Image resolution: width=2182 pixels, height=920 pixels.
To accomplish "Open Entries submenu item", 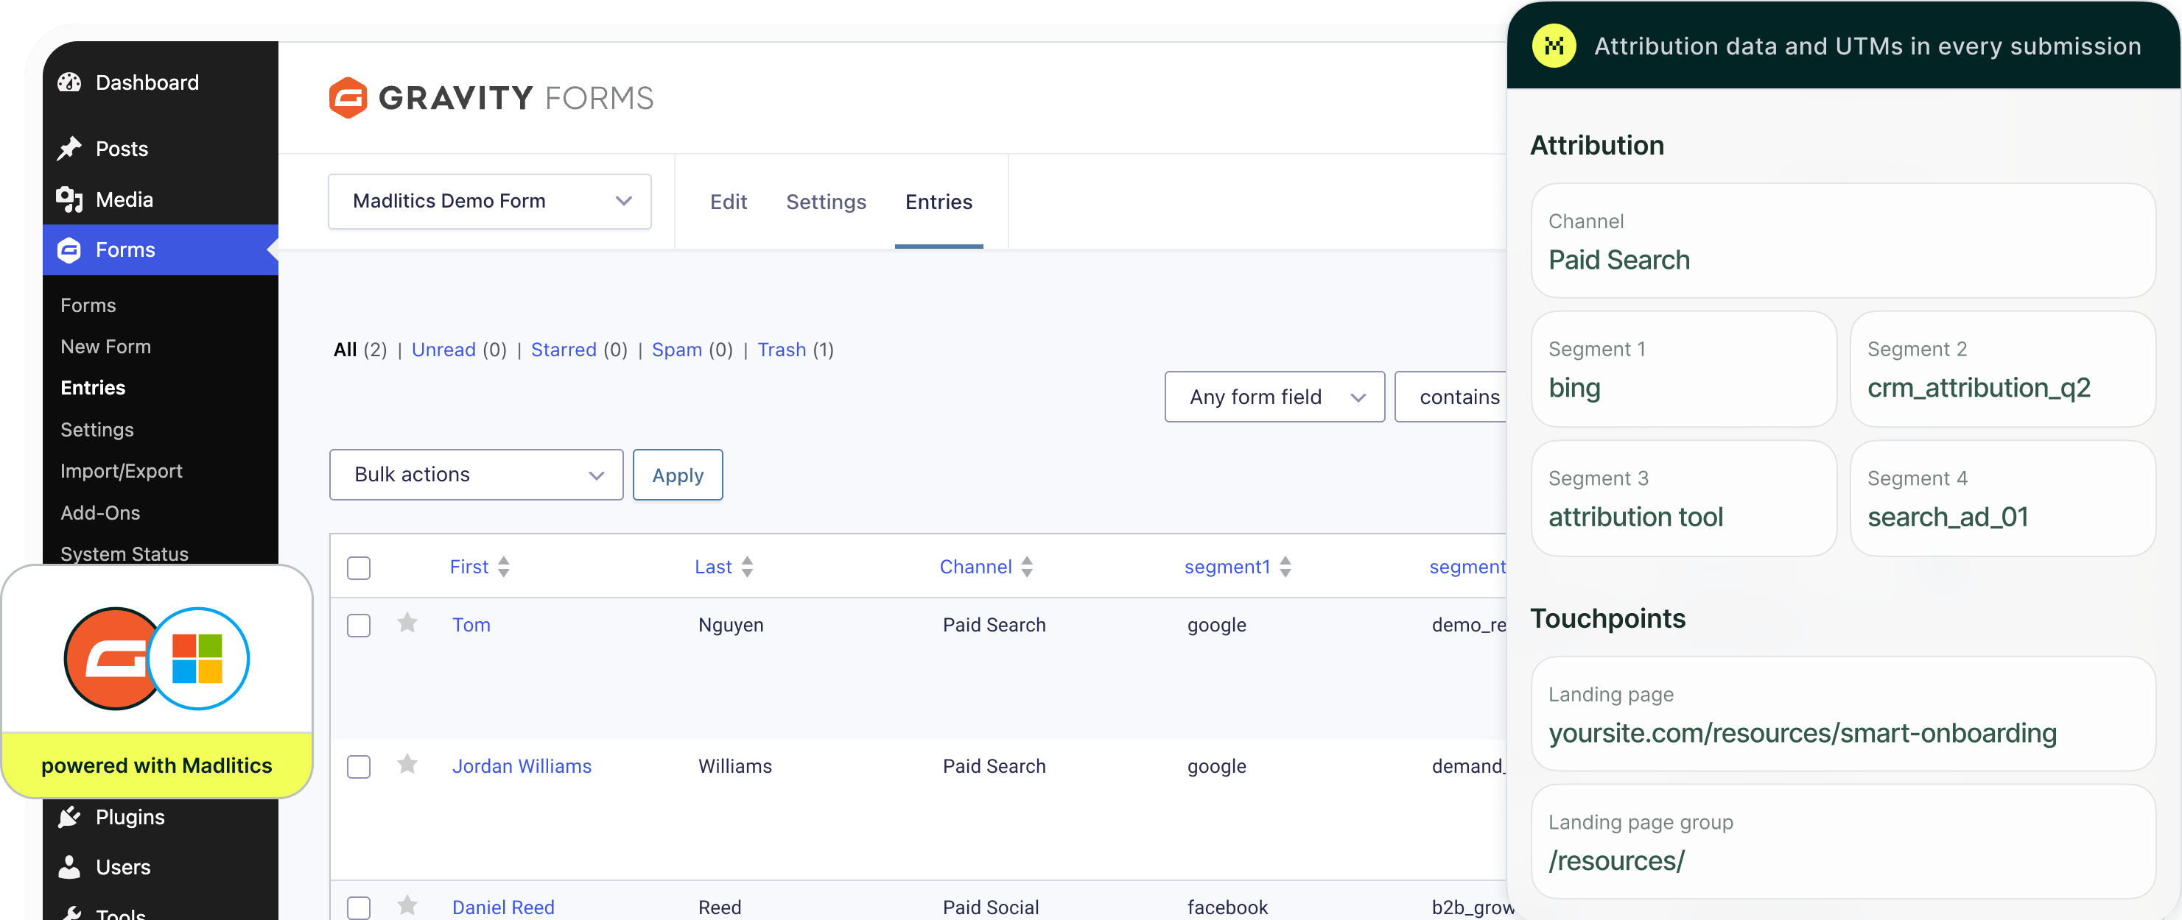I will [93, 388].
